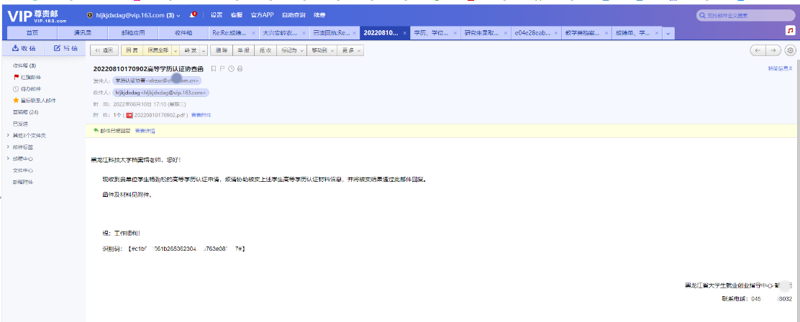This screenshot has height=322, width=800.
Task: Collapse header with 精简信息 toggle
Action: tap(780, 68)
